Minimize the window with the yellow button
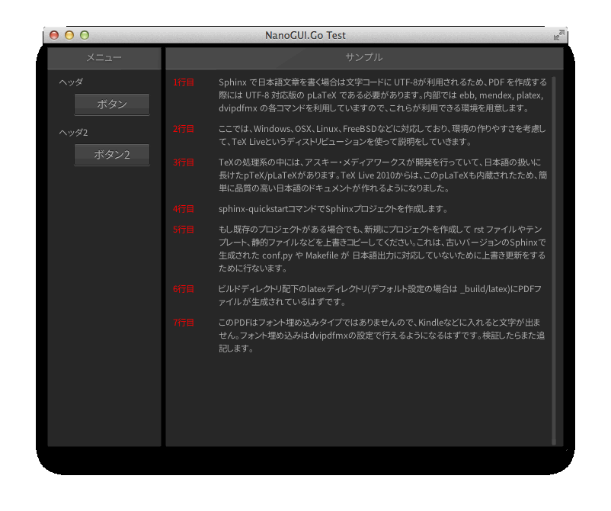Viewport: 611px width, 511px height. click(69, 35)
